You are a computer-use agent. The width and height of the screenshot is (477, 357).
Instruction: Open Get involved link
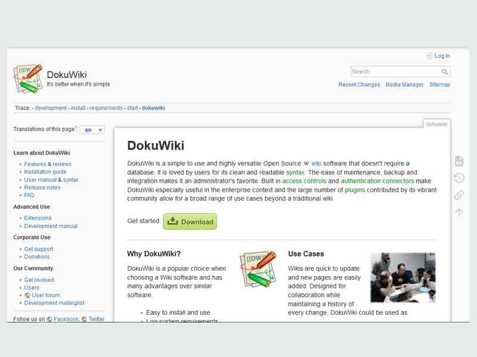click(39, 280)
